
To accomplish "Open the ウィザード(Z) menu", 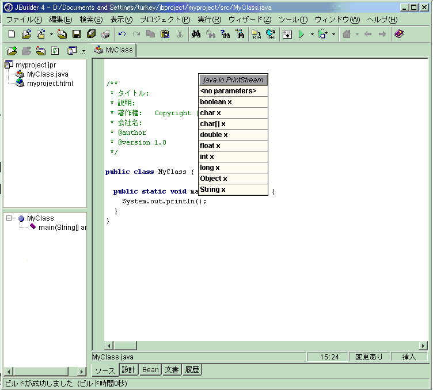I will [249, 20].
